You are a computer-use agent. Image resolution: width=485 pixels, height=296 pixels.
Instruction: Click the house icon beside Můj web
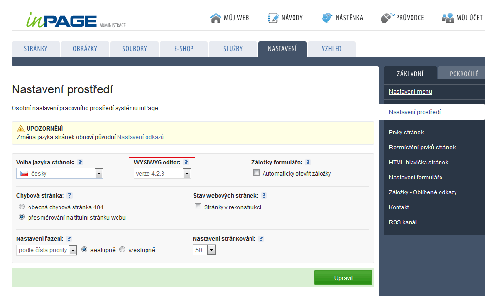216,18
